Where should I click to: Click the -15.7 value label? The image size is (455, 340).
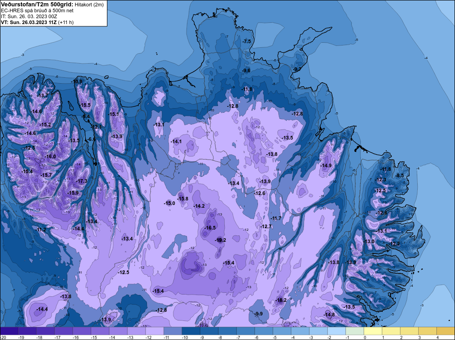pos(46,175)
